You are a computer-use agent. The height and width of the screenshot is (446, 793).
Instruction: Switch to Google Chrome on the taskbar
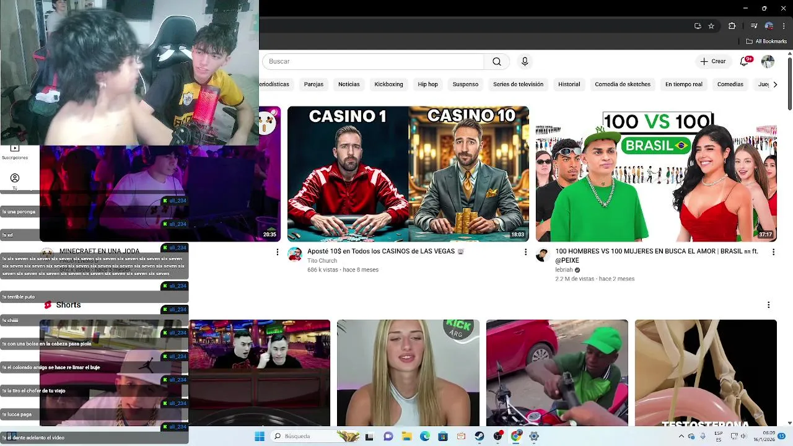(515, 436)
